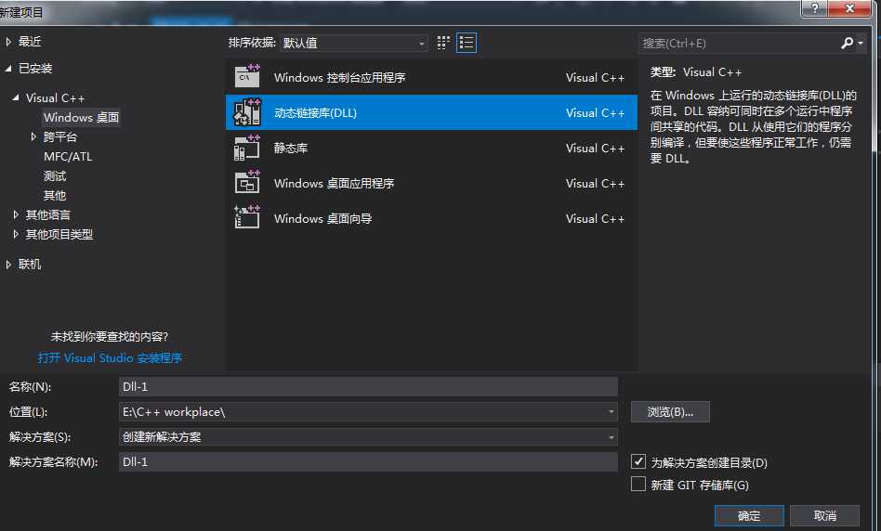Click the static library (静态库) template icon
This screenshot has width=881, height=531.
click(x=247, y=148)
